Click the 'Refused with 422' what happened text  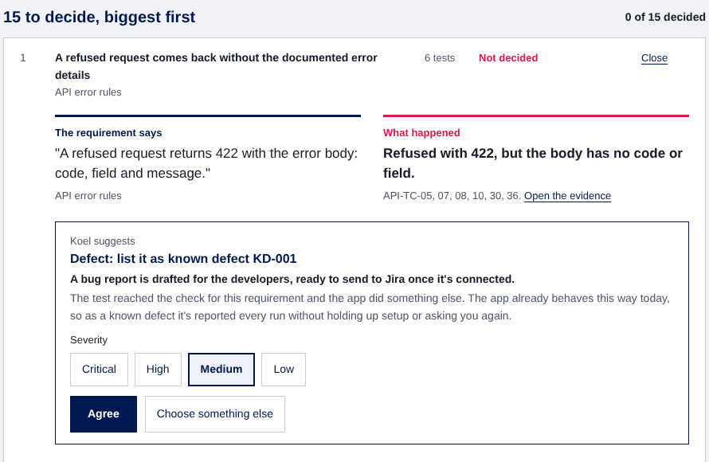tap(533, 163)
